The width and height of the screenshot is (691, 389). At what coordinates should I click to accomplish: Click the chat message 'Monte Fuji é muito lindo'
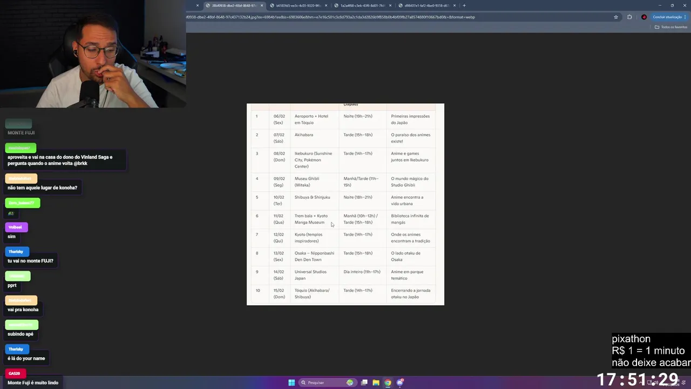click(33, 383)
